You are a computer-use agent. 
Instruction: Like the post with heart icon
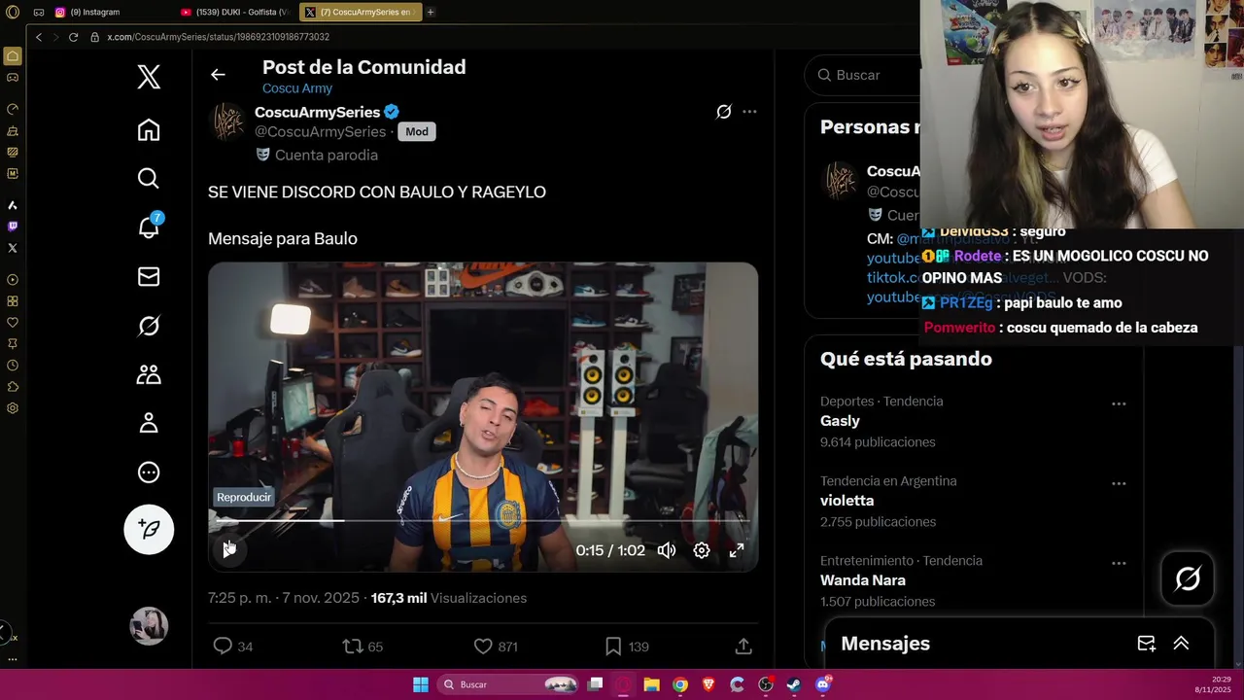coord(483,646)
